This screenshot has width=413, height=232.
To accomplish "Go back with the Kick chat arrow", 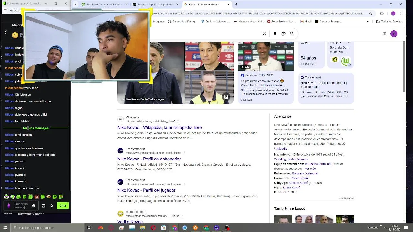I will point(5,32).
